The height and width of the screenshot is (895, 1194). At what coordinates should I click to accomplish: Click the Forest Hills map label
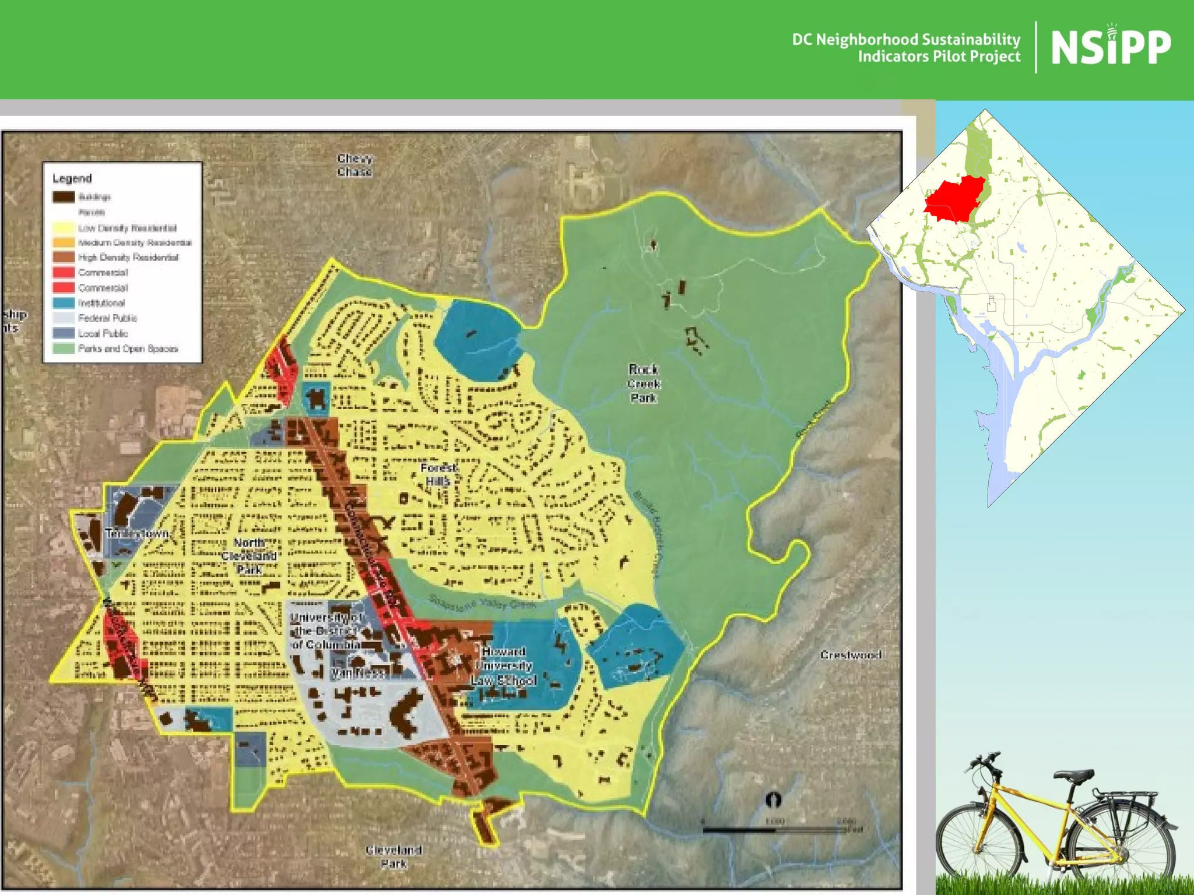(438, 474)
